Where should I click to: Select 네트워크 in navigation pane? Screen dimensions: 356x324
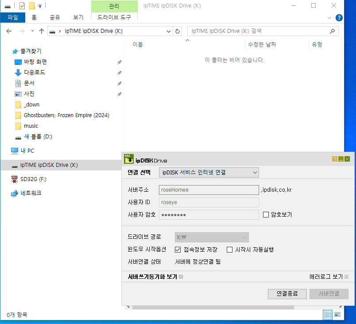click(31, 193)
